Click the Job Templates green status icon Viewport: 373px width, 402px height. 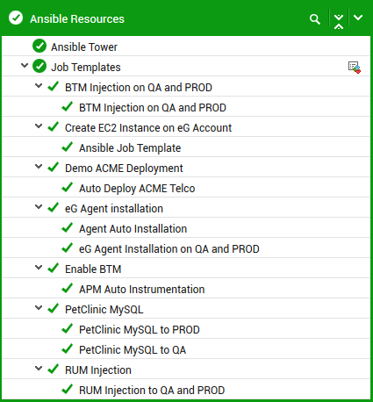pos(39,66)
